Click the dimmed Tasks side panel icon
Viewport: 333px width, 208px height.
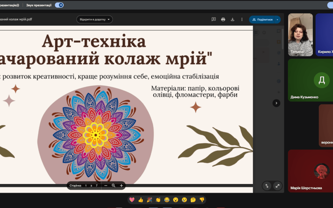tap(279, 53)
